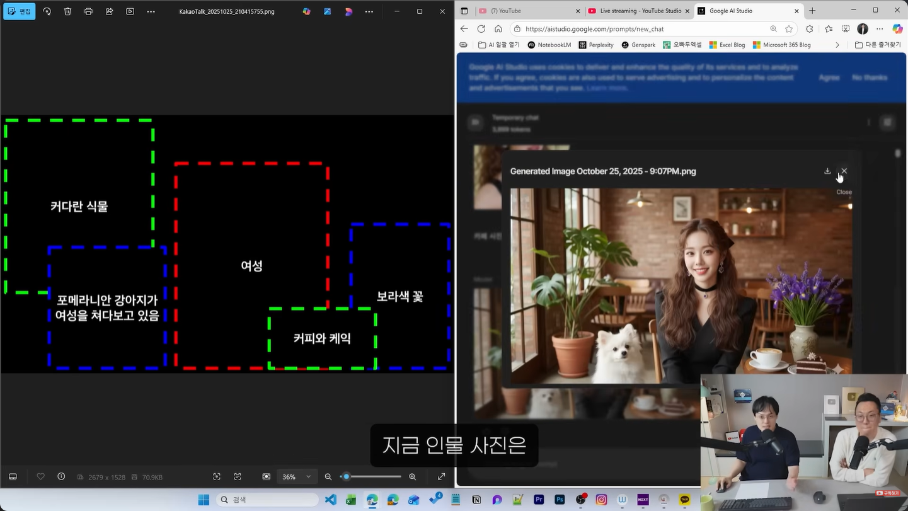This screenshot has width=908, height=511.
Task: Open Genspark bookmark
Action: 638,45
